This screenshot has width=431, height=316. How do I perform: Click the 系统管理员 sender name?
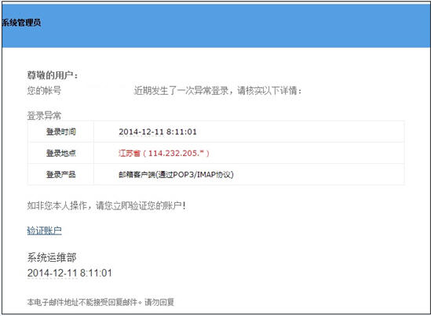click(x=21, y=23)
